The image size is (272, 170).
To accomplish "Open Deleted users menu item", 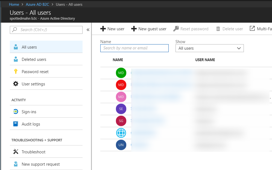I will pyautogui.click(x=46, y=59).
